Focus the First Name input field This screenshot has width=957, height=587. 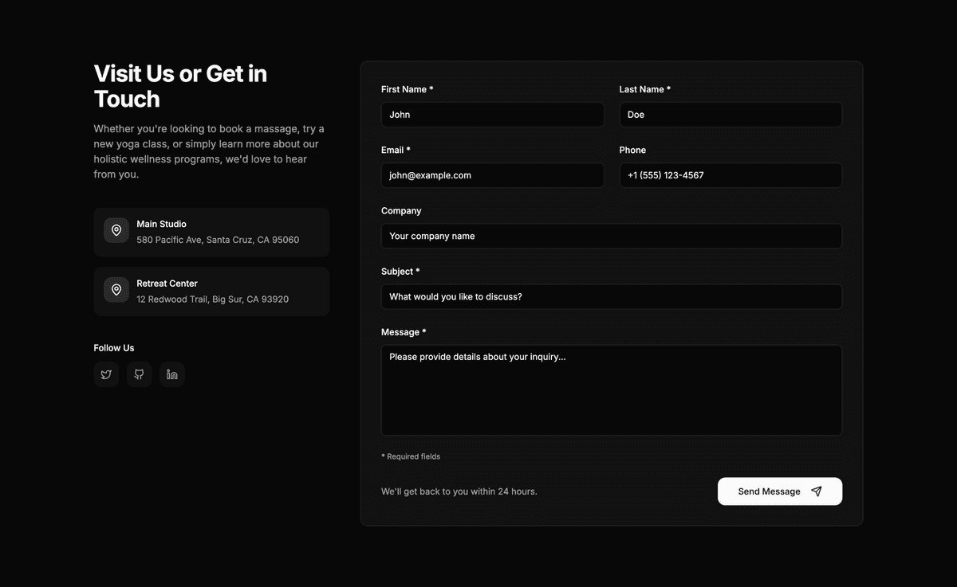point(492,115)
